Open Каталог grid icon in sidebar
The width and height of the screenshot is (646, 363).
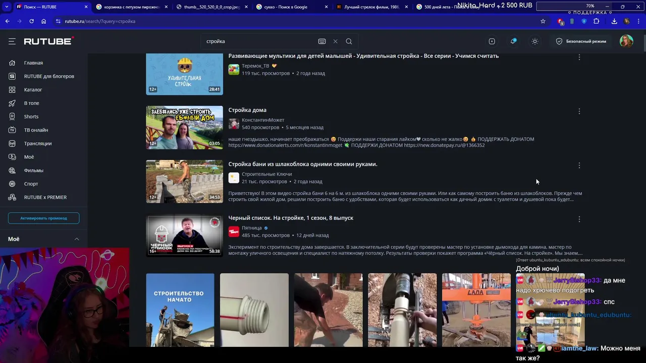click(x=12, y=90)
